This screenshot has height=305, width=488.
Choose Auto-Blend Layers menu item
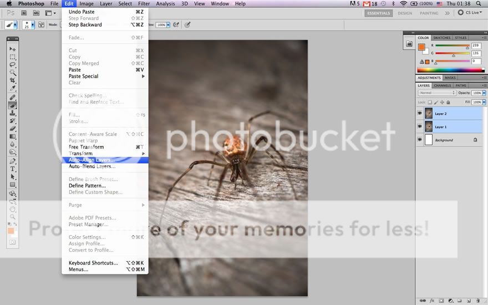(x=105, y=166)
